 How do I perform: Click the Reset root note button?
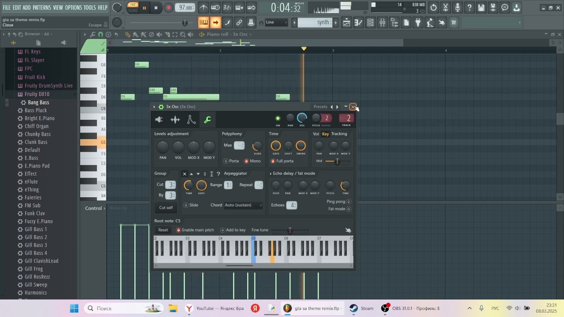[x=163, y=230]
